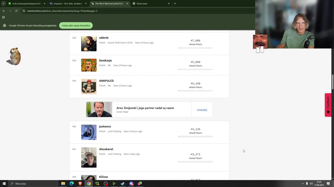Open the notification center icon
The width and height of the screenshot is (334, 187).
[x=328, y=184]
